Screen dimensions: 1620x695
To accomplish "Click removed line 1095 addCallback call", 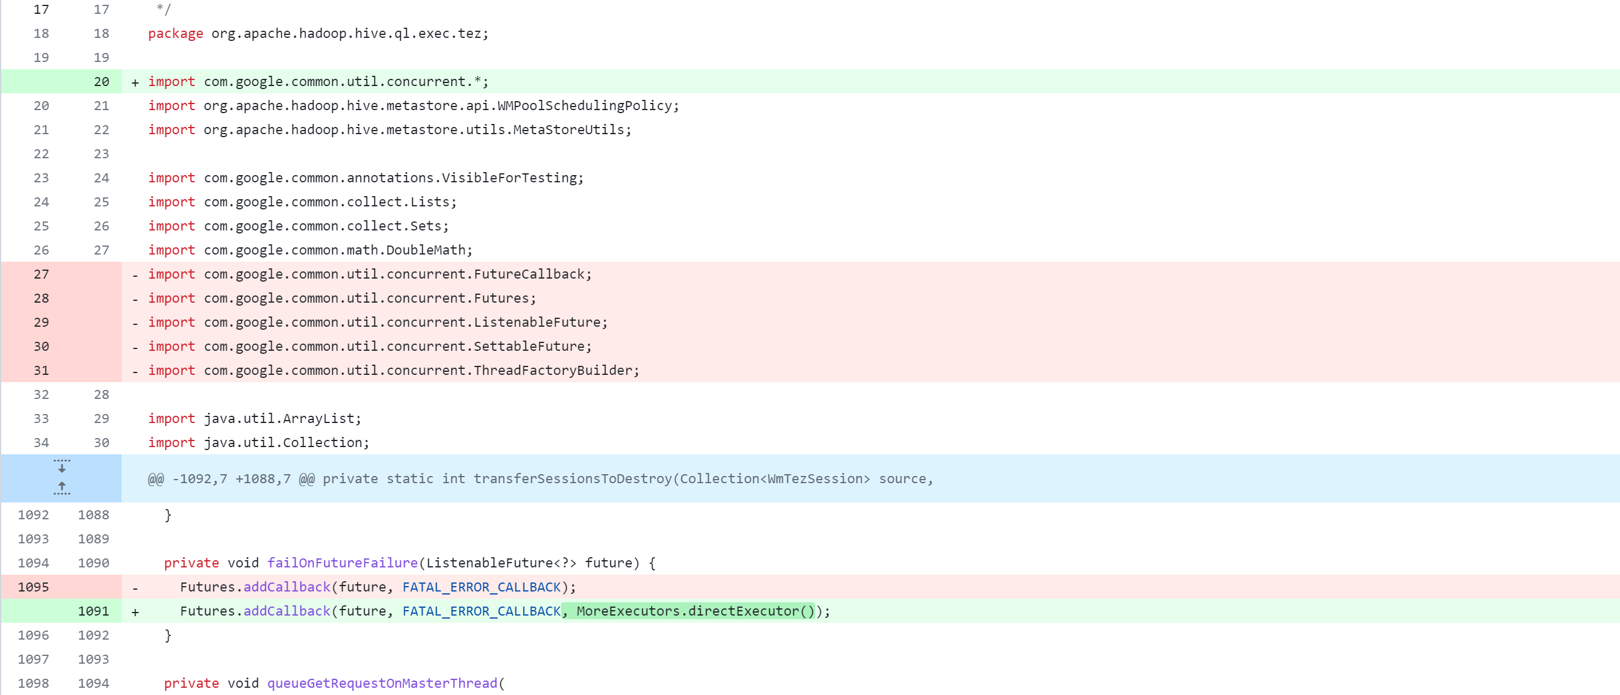I will (378, 587).
